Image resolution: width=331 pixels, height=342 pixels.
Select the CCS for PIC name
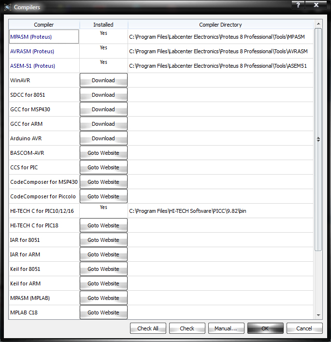point(24,167)
